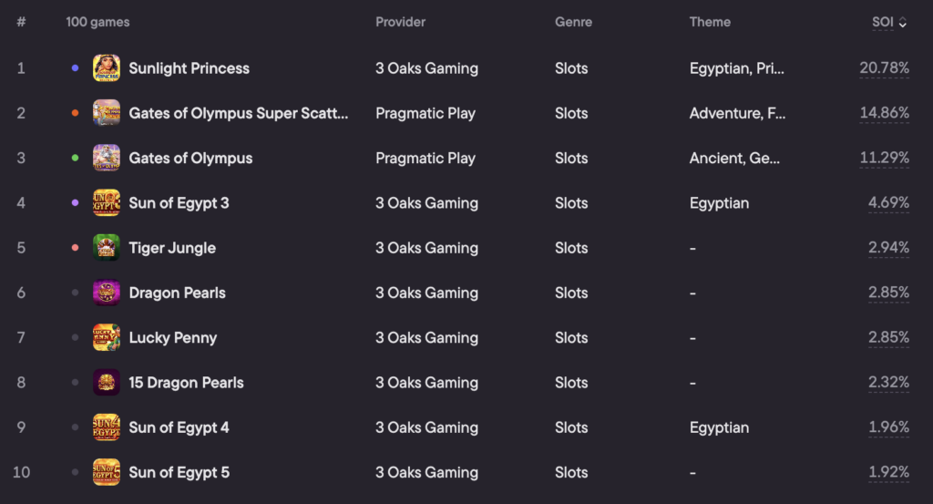Open the Sun of Egypt 5 game link

[x=179, y=472]
